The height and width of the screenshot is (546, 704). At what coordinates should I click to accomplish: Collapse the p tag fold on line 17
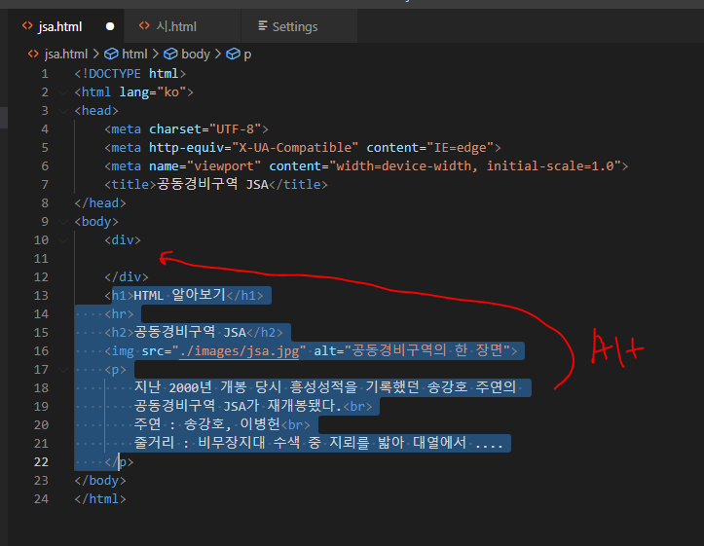pos(63,370)
